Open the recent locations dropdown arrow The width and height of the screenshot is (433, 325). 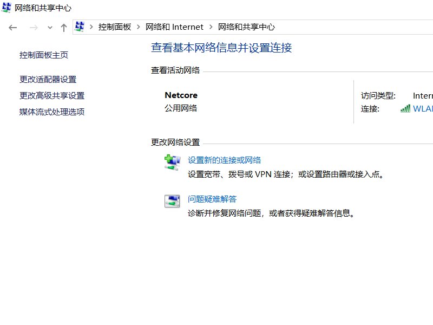50,27
